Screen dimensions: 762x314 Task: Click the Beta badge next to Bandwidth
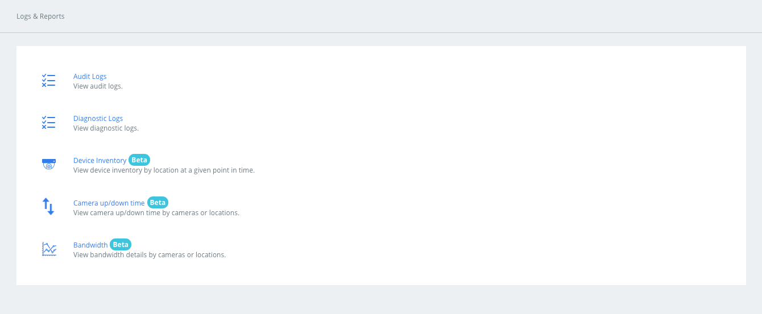[121, 245]
